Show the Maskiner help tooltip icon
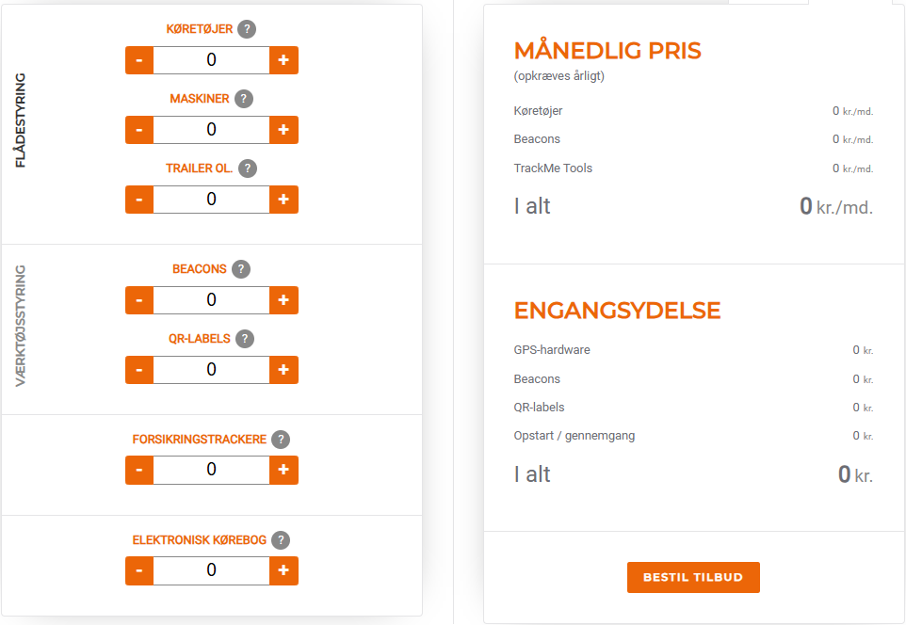This screenshot has width=906, height=625. [x=243, y=99]
